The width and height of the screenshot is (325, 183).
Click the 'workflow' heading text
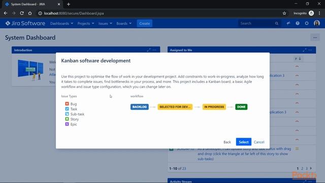137,96
